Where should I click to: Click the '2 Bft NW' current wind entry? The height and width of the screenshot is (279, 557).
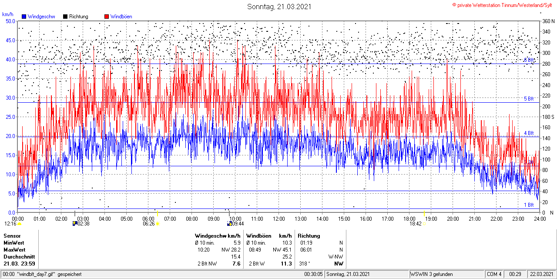pos(207,263)
